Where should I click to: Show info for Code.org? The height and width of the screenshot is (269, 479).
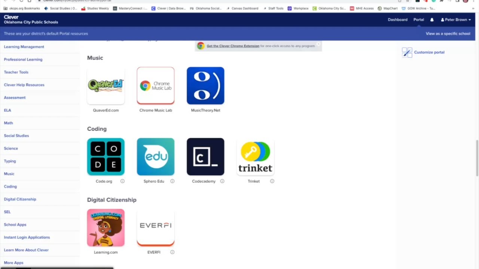click(x=122, y=181)
